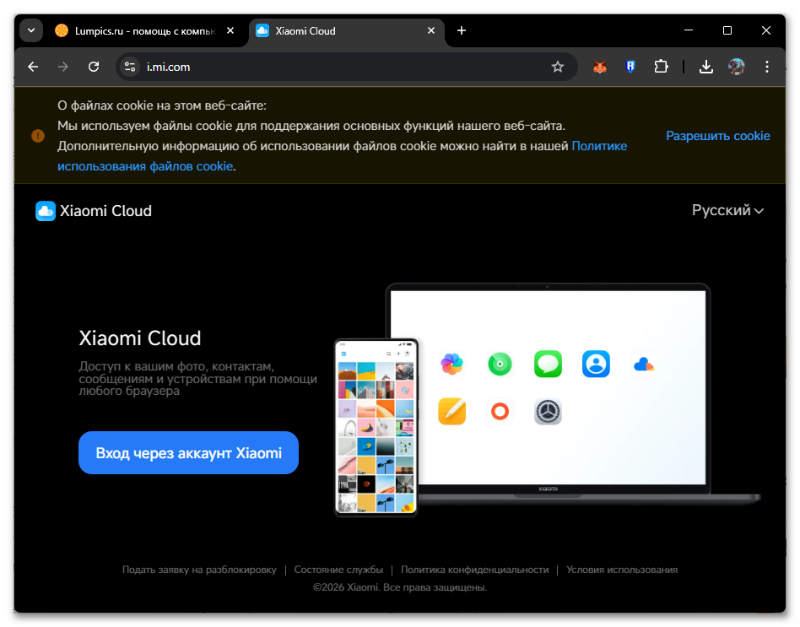The width and height of the screenshot is (800, 627).
Task: Open Состояние службы link
Action: [x=338, y=570]
